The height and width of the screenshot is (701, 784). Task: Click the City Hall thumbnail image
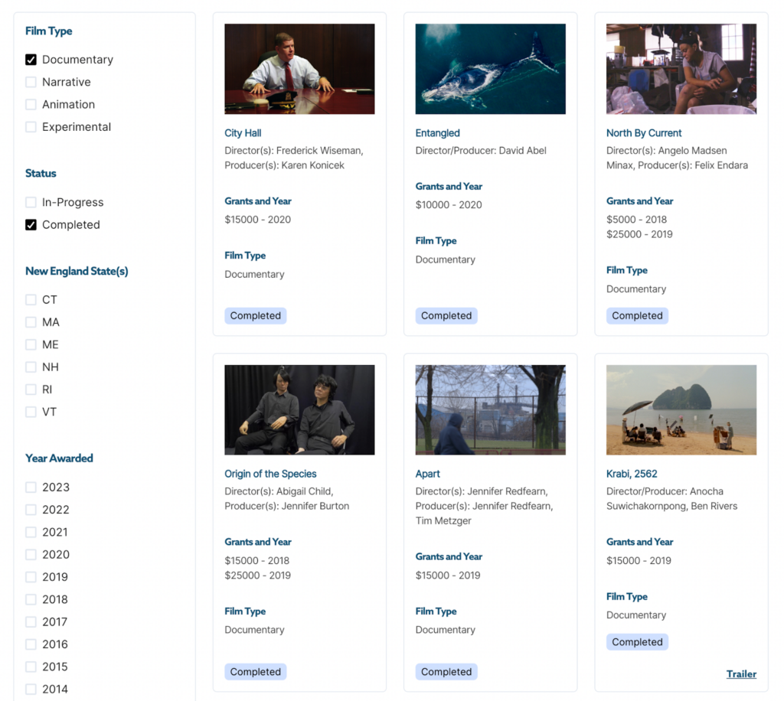click(299, 69)
